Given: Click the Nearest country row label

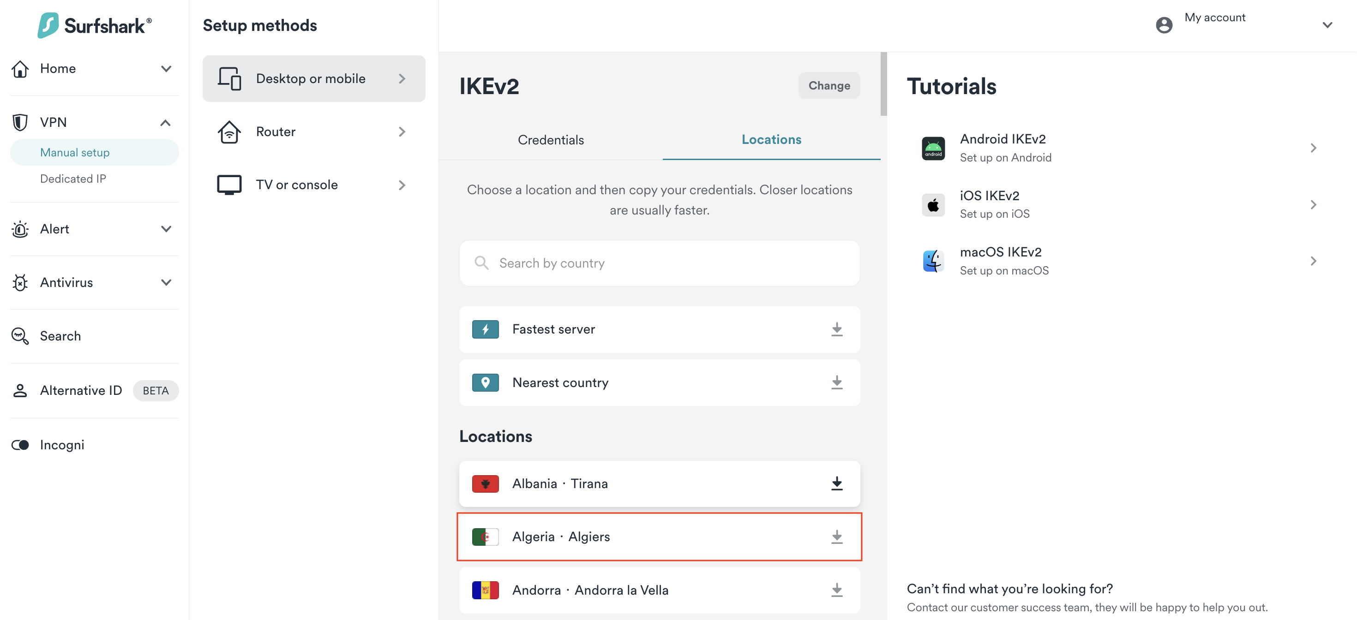Looking at the screenshot, I should tap(560, 382).
